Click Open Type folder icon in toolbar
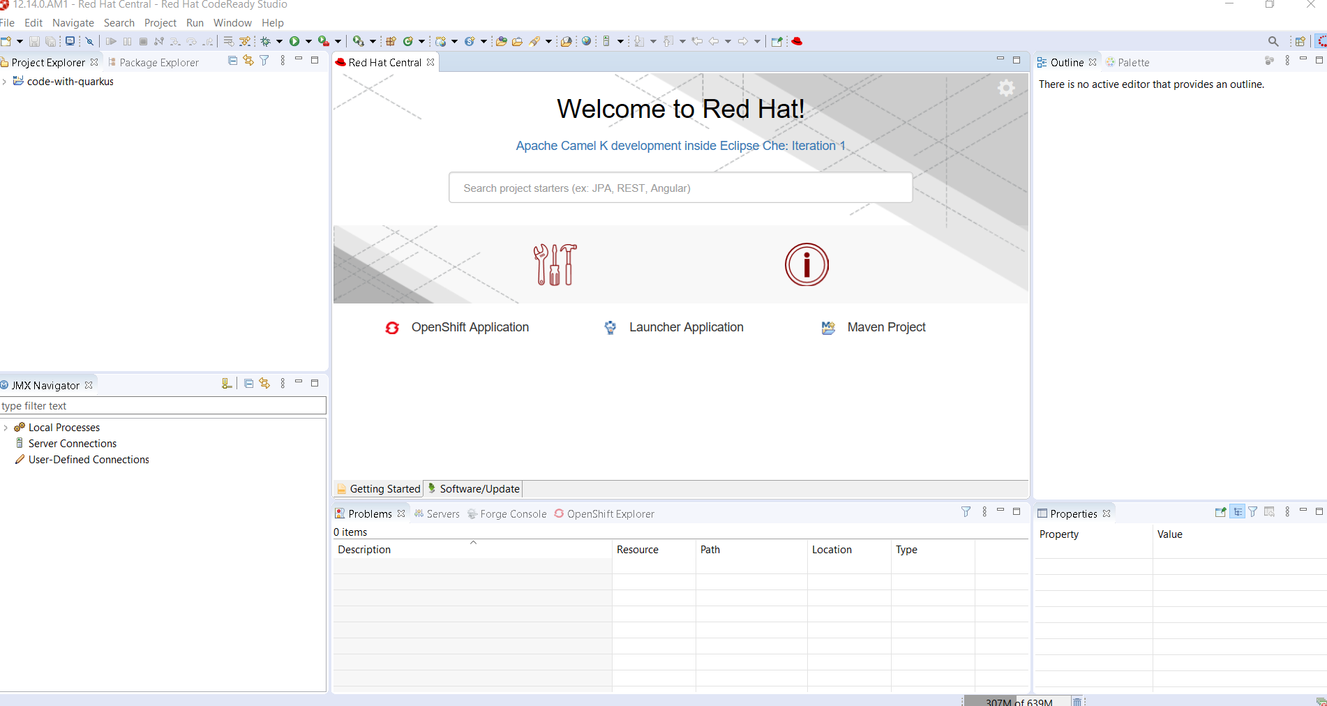 501,42
